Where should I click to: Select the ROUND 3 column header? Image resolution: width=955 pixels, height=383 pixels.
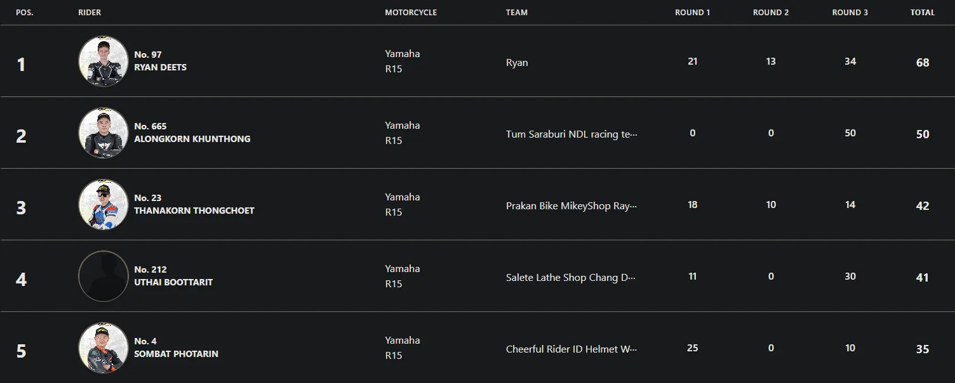click(850, 13)
